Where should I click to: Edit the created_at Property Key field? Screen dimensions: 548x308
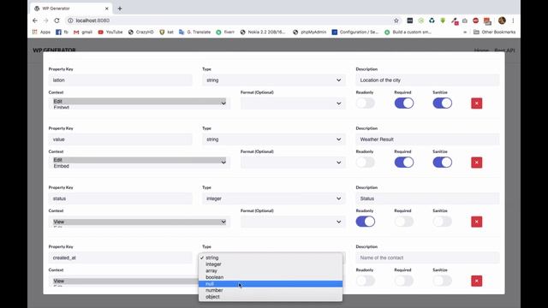pyautogui.click(x=120, y=258)
